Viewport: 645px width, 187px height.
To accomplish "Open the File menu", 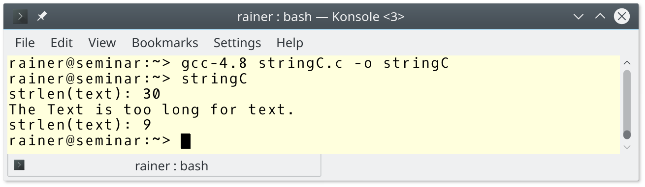I will pos(25,43).
